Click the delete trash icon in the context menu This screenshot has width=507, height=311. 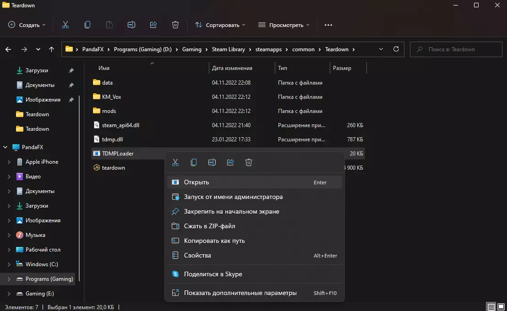249,162
